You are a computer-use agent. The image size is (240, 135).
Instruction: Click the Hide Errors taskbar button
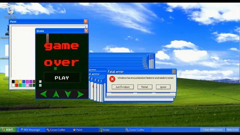[232, 130]
